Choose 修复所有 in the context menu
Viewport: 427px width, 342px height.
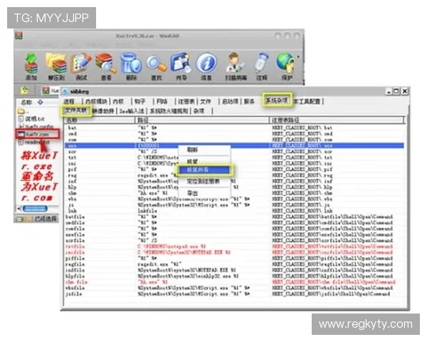pyautogui.click(x=197, y=170)
